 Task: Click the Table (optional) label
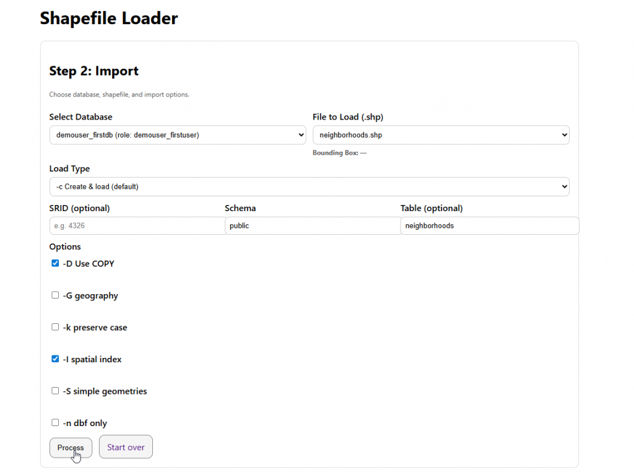(x=432, y=208)
